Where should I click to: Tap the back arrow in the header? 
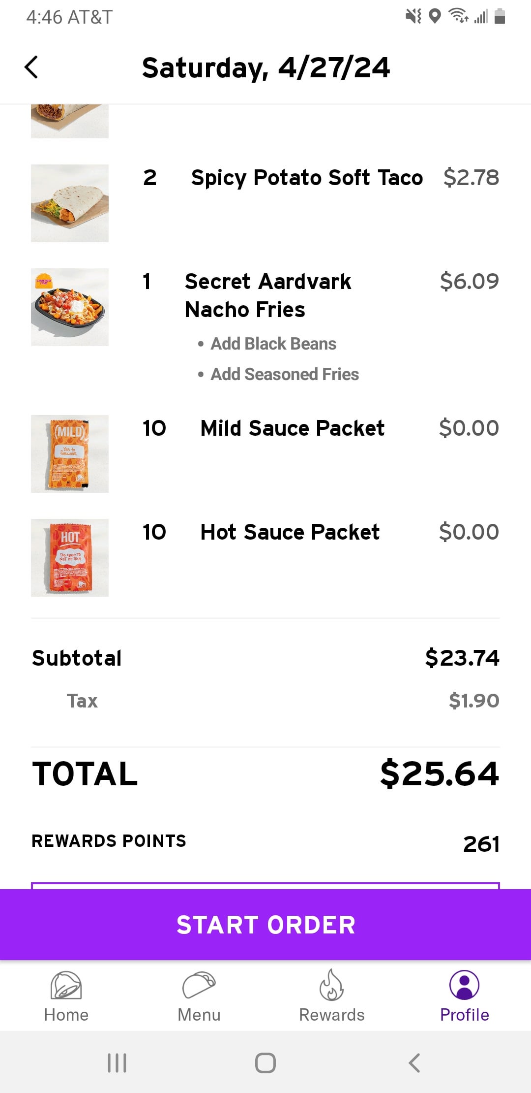coord(31,67)
